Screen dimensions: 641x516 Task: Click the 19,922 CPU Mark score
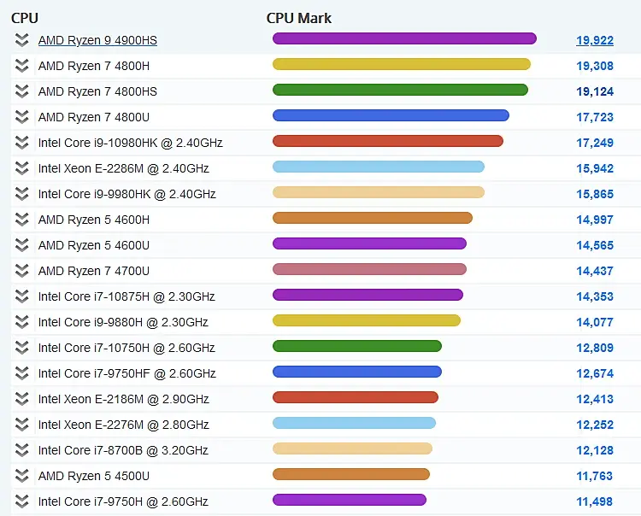click(595, 40)
